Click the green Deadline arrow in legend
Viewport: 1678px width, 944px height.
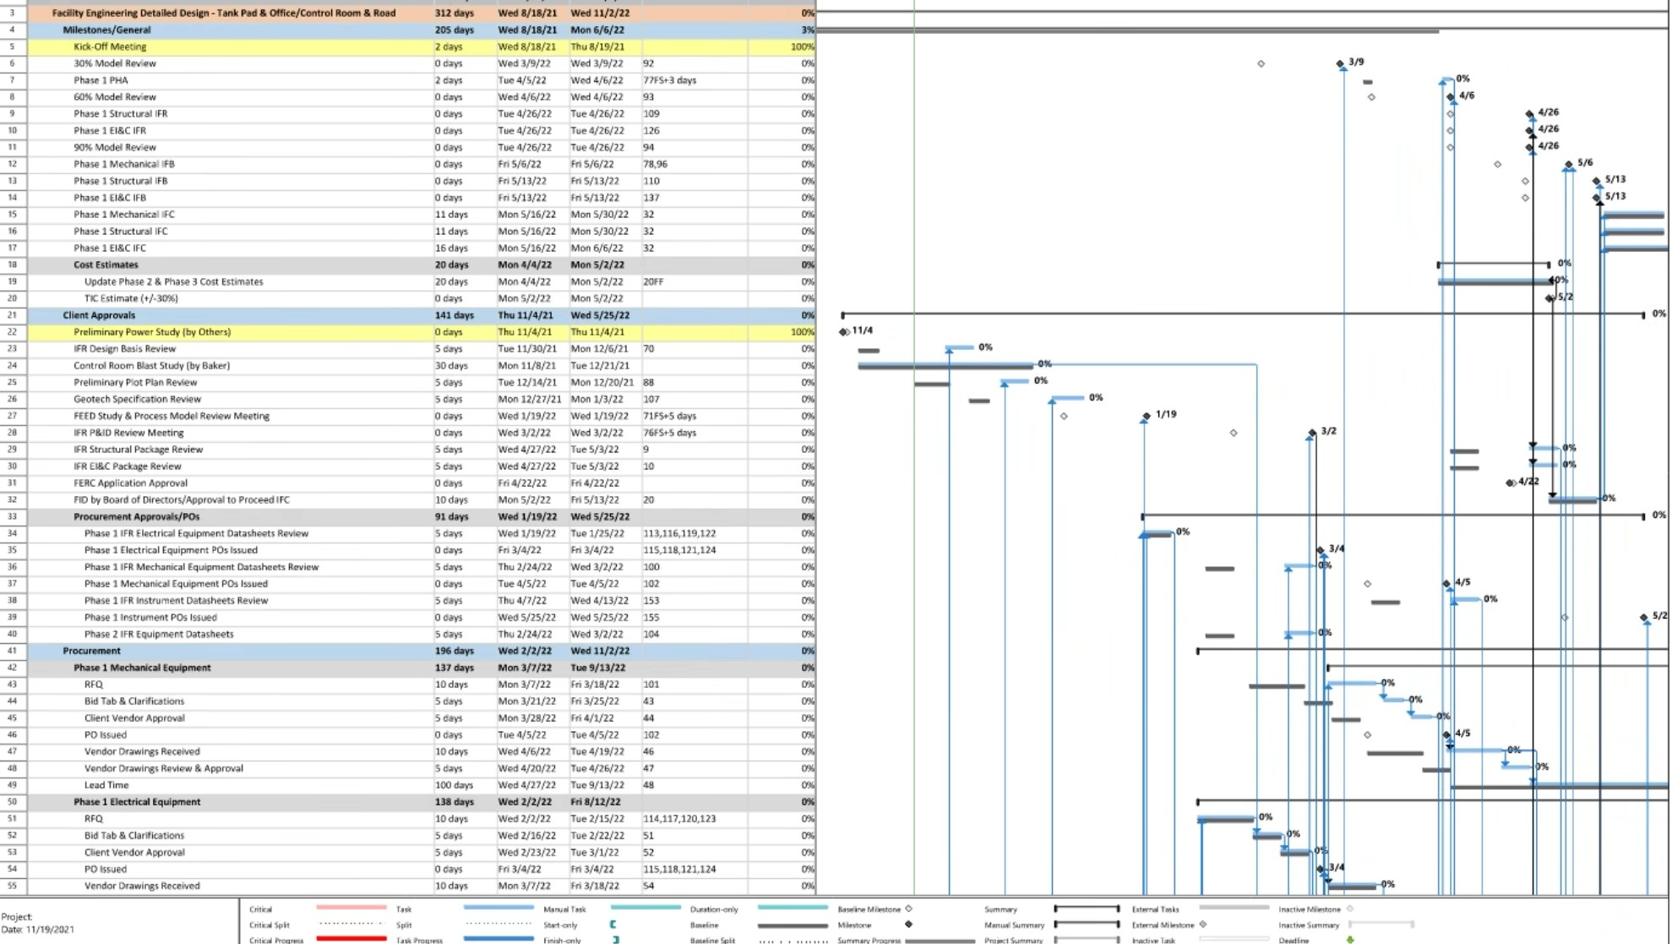1350,940
